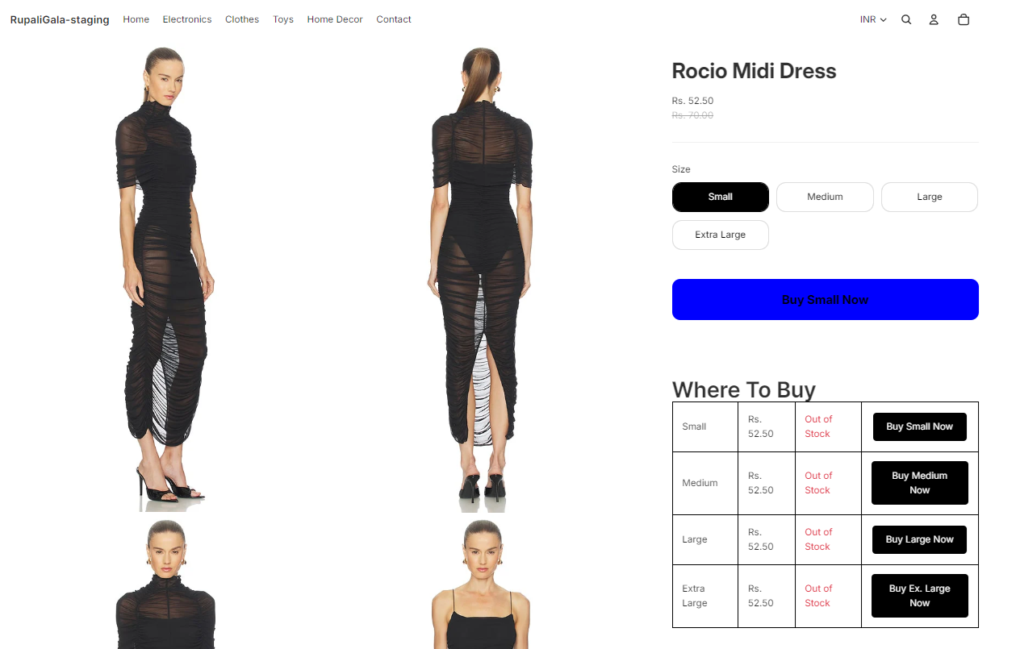The image size is (1020, 649).
Task: Select the Small size option
Action: coord(721,197)
